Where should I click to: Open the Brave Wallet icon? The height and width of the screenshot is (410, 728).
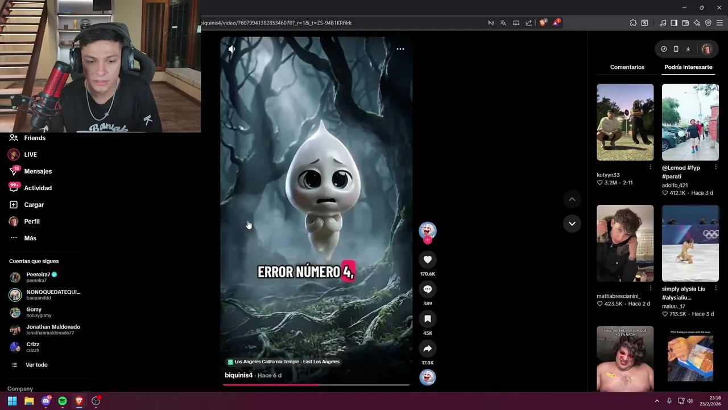pos(685,23)
